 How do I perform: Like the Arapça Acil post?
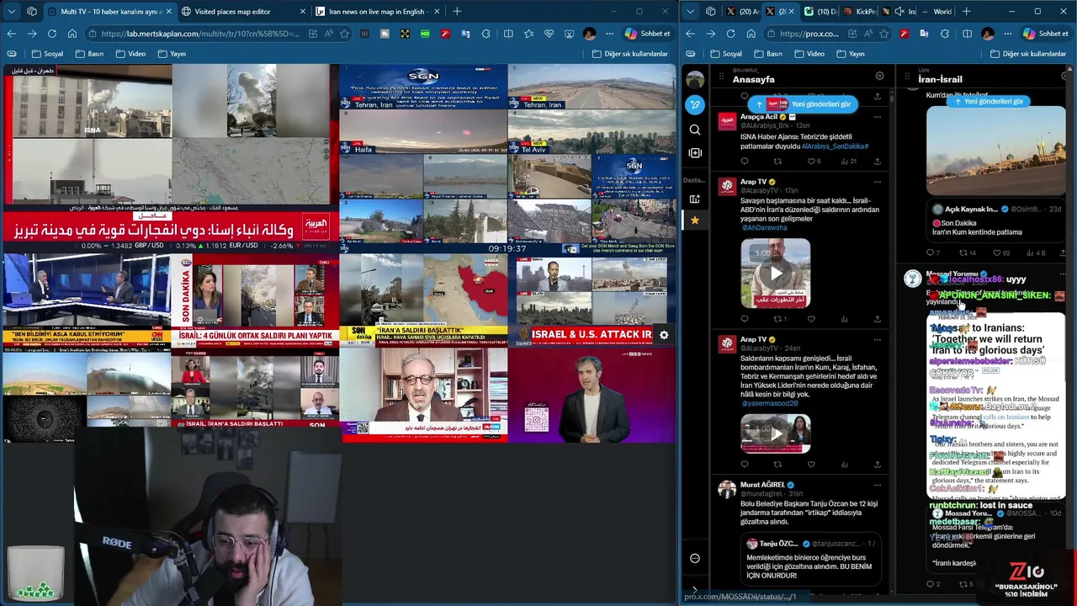tap(811, 161)
